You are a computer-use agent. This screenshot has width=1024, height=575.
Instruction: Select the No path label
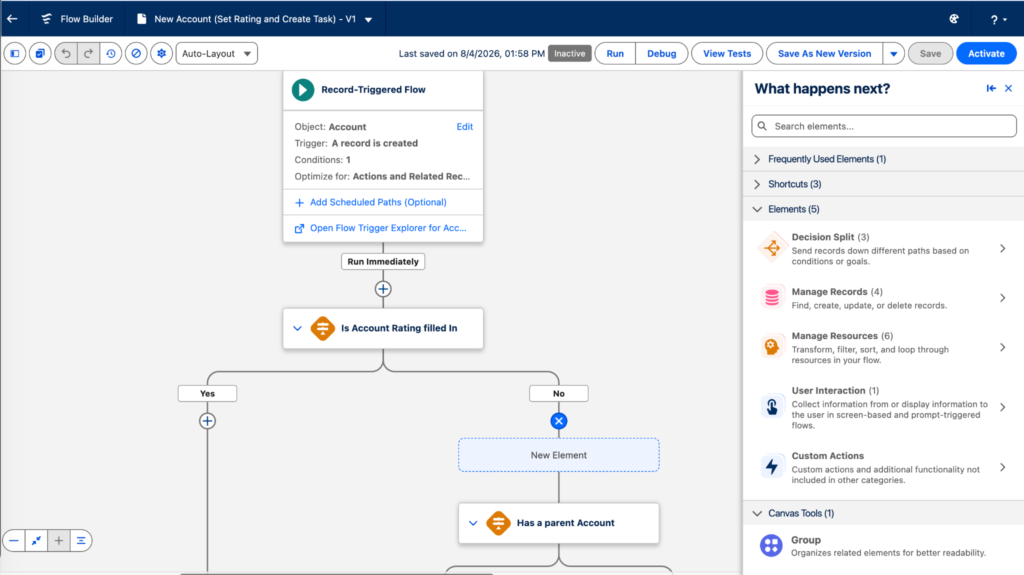tap(558, 393)
